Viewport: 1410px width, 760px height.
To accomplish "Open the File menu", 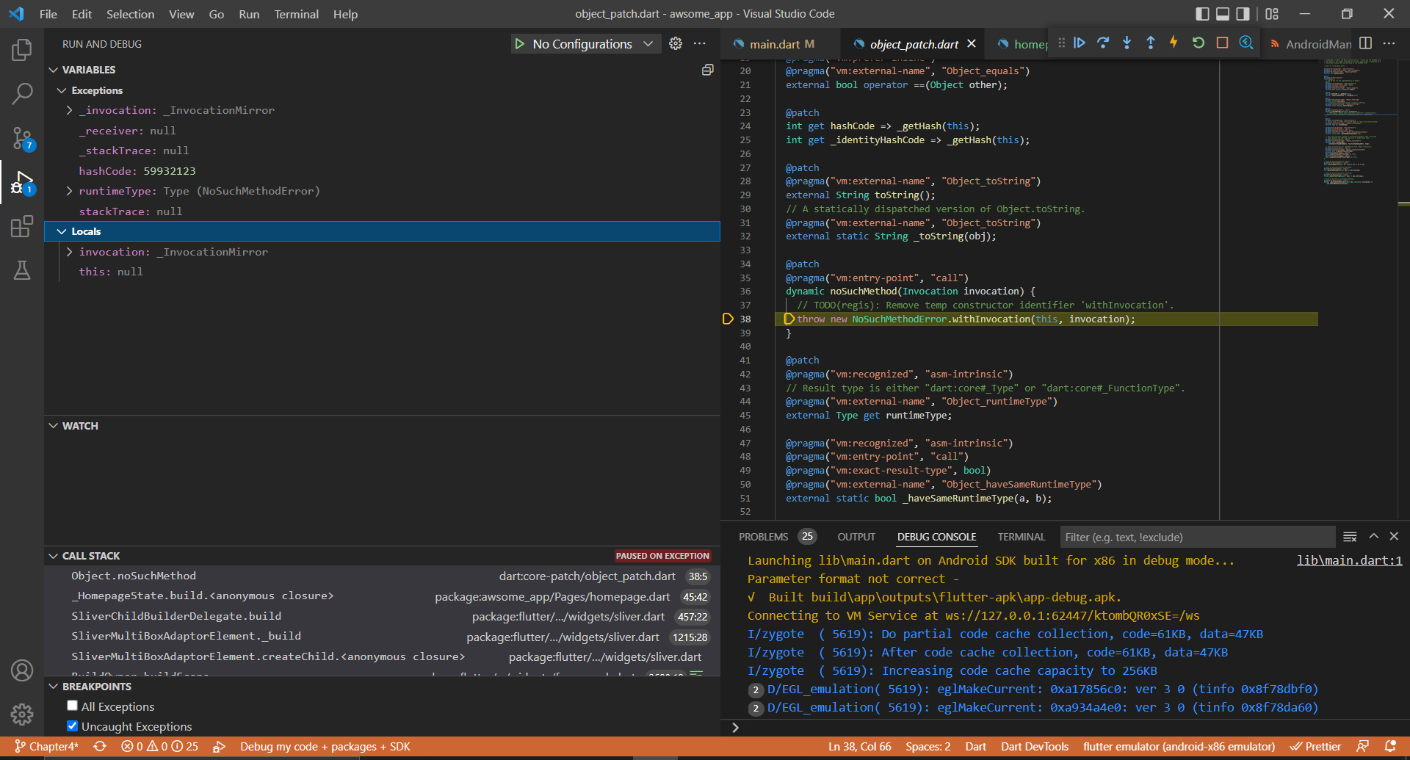I will tap(48, 14).
